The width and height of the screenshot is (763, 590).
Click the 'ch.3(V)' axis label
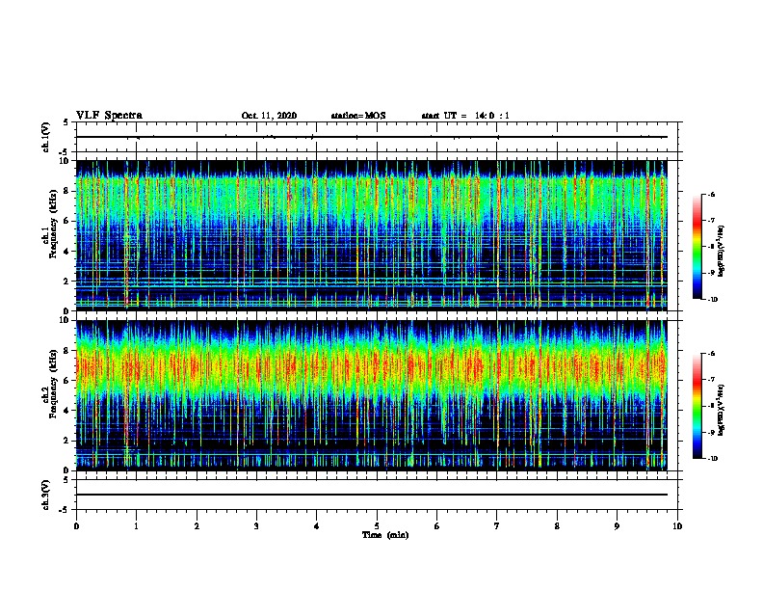[46, 496]
